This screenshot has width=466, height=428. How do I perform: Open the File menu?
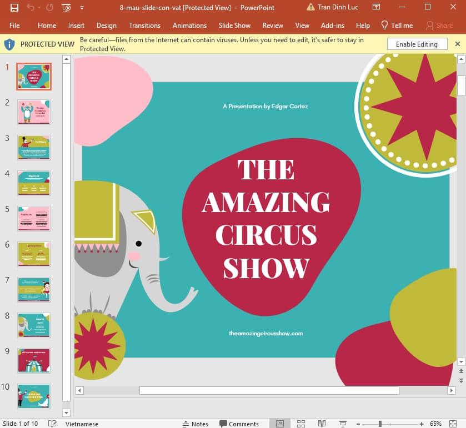point(14,26)
